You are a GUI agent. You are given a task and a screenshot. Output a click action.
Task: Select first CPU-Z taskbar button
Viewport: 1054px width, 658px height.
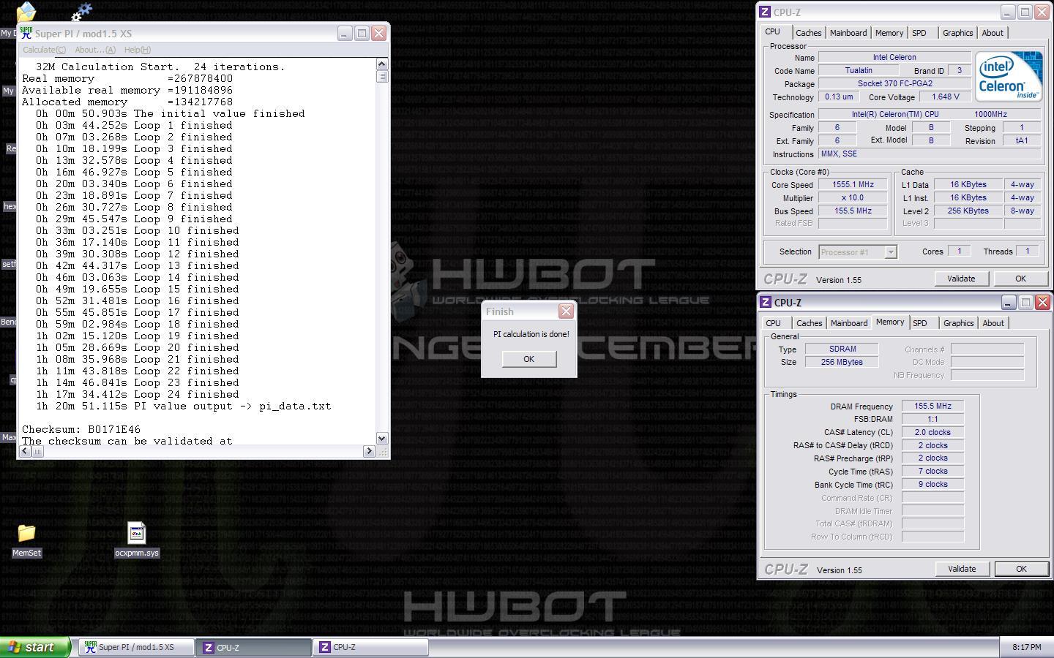253,647
